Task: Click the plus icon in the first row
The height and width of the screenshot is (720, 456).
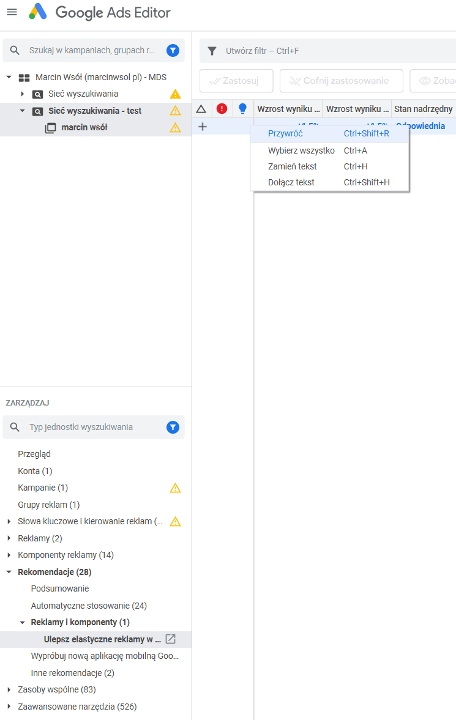Action: (202, 126)
